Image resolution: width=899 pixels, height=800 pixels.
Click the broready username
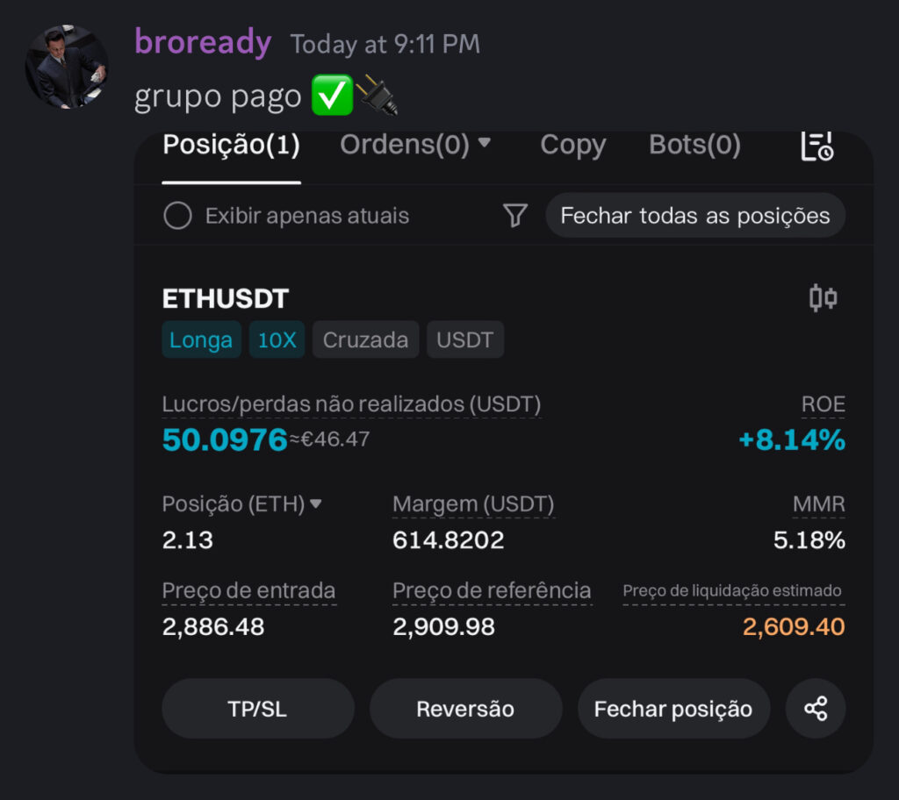click(203, 42)
